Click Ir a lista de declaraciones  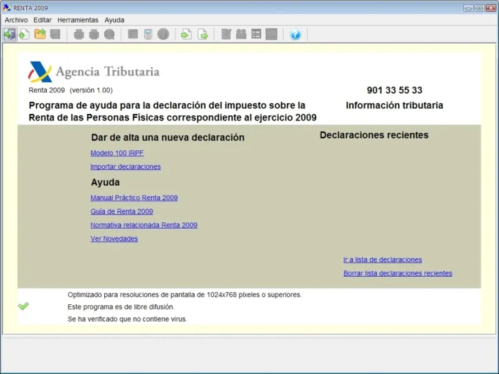382,260
